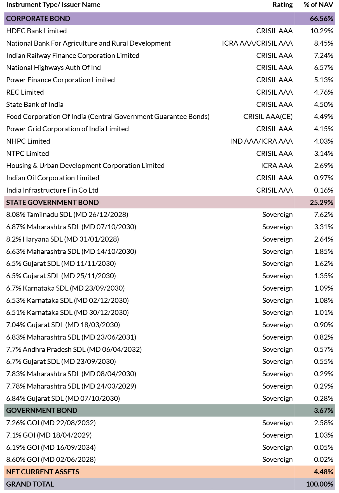Select National Bank For Agriculture and Rural Development
This screenshot has width=339, height=493.
point(88,43)
